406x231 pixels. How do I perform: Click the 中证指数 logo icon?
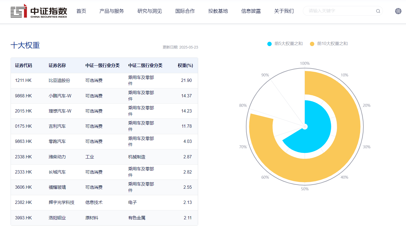18,11
